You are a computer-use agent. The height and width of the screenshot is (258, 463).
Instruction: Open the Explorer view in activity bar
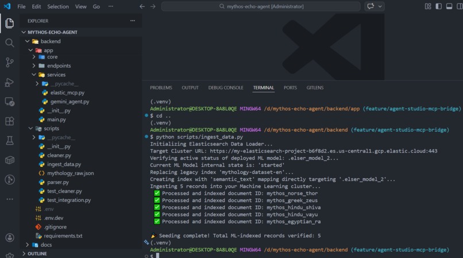click(x=9, y=23)
